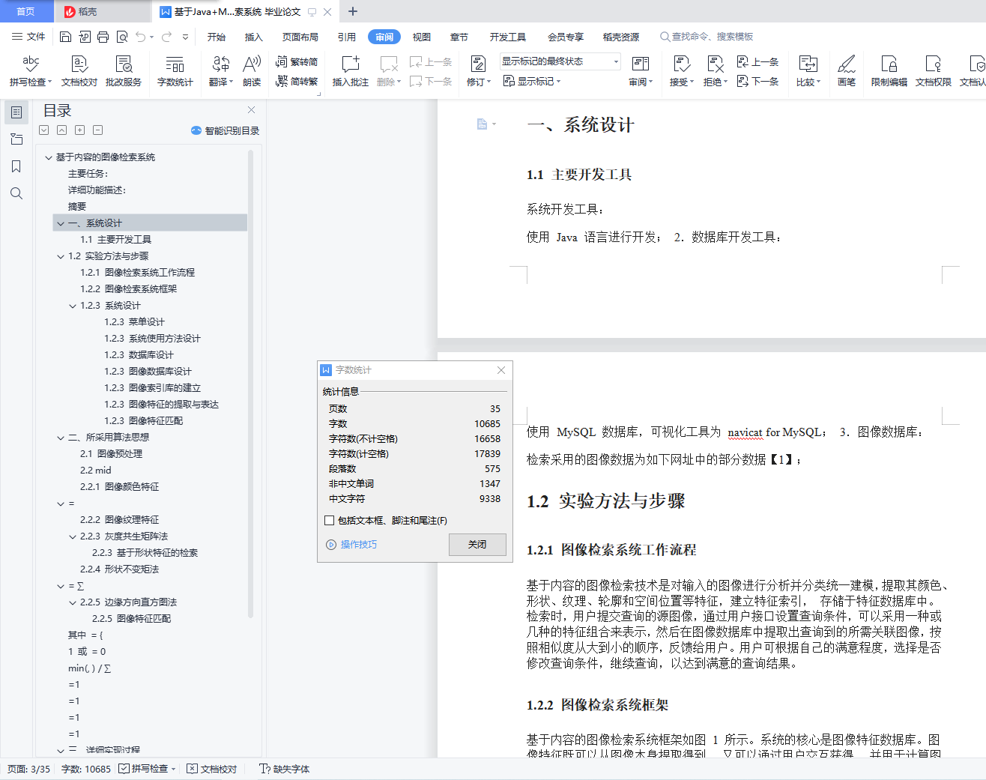Open the search sidebar icon

(x=16, y=193)
